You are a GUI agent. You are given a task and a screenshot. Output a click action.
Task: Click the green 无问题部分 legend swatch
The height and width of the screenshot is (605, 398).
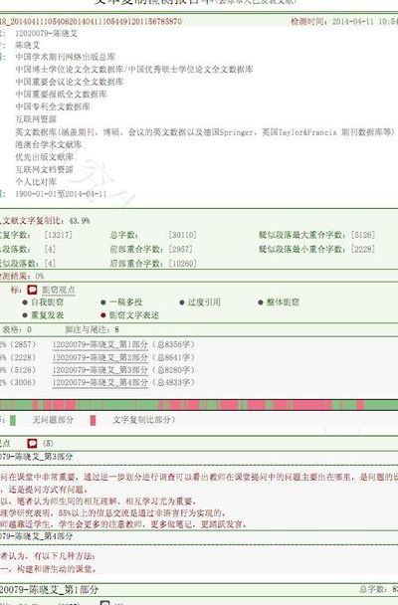(13, 420)
